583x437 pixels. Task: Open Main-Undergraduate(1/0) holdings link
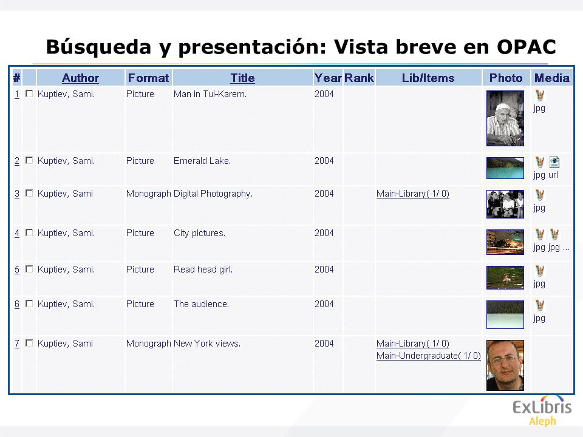[428, 356]
